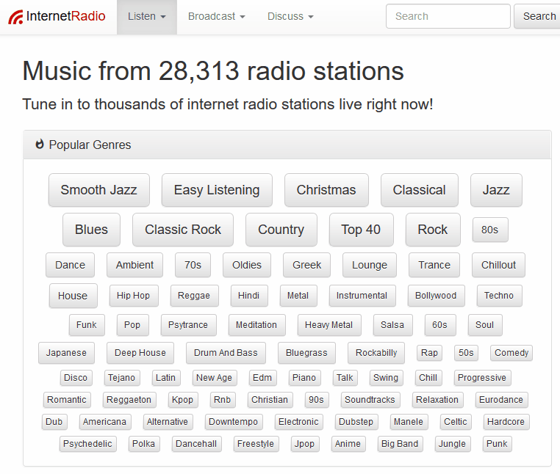Open the Country genre
This screenshot has height=474, width=560.
click(x=281, y=230)
